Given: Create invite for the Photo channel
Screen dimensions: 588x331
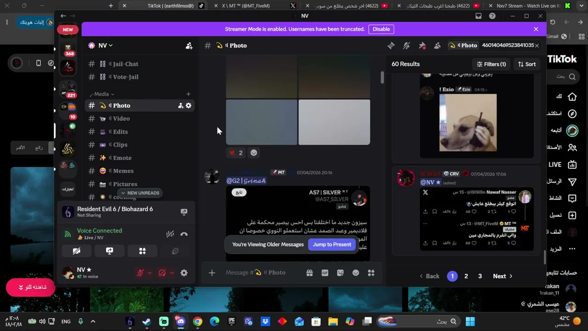Looking at the screenshot, I should tap(181, 106).
